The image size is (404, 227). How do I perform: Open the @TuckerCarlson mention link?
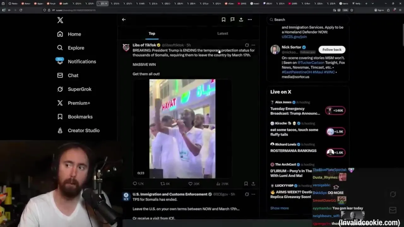click(311, 63)
